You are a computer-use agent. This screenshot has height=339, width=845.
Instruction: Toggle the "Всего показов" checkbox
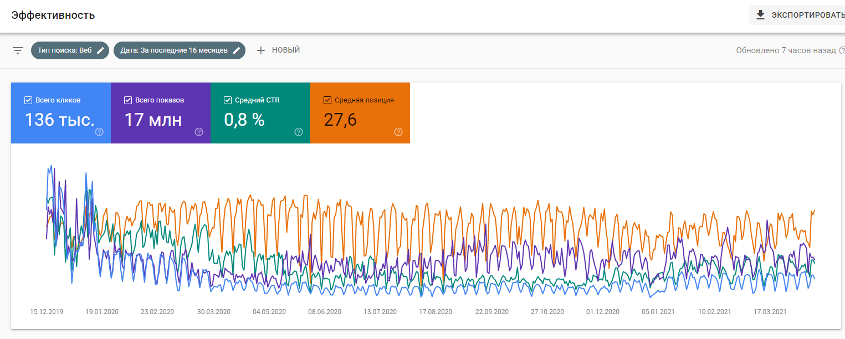coord(128,100)
